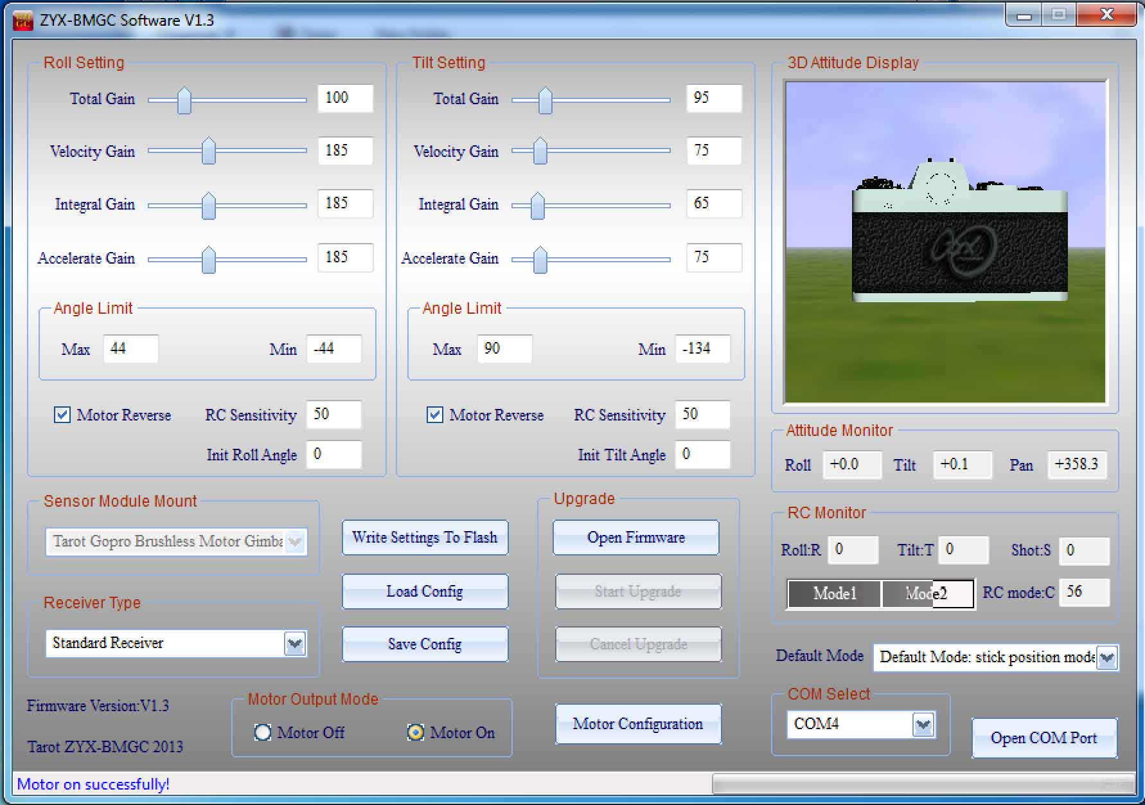Click RC mode:C value field 56
The width and height of the screenshot is (1145, 805).
pyautogui.click(x=1084, y=592)
